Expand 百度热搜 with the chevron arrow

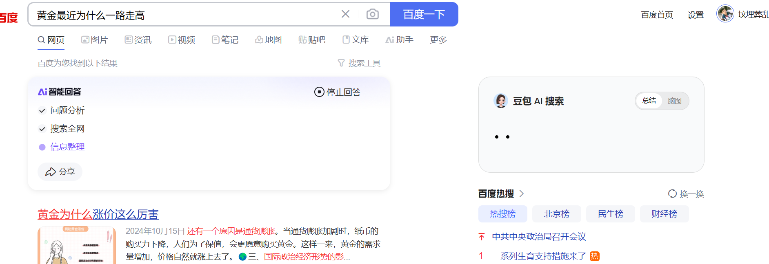tap(521, 194)
